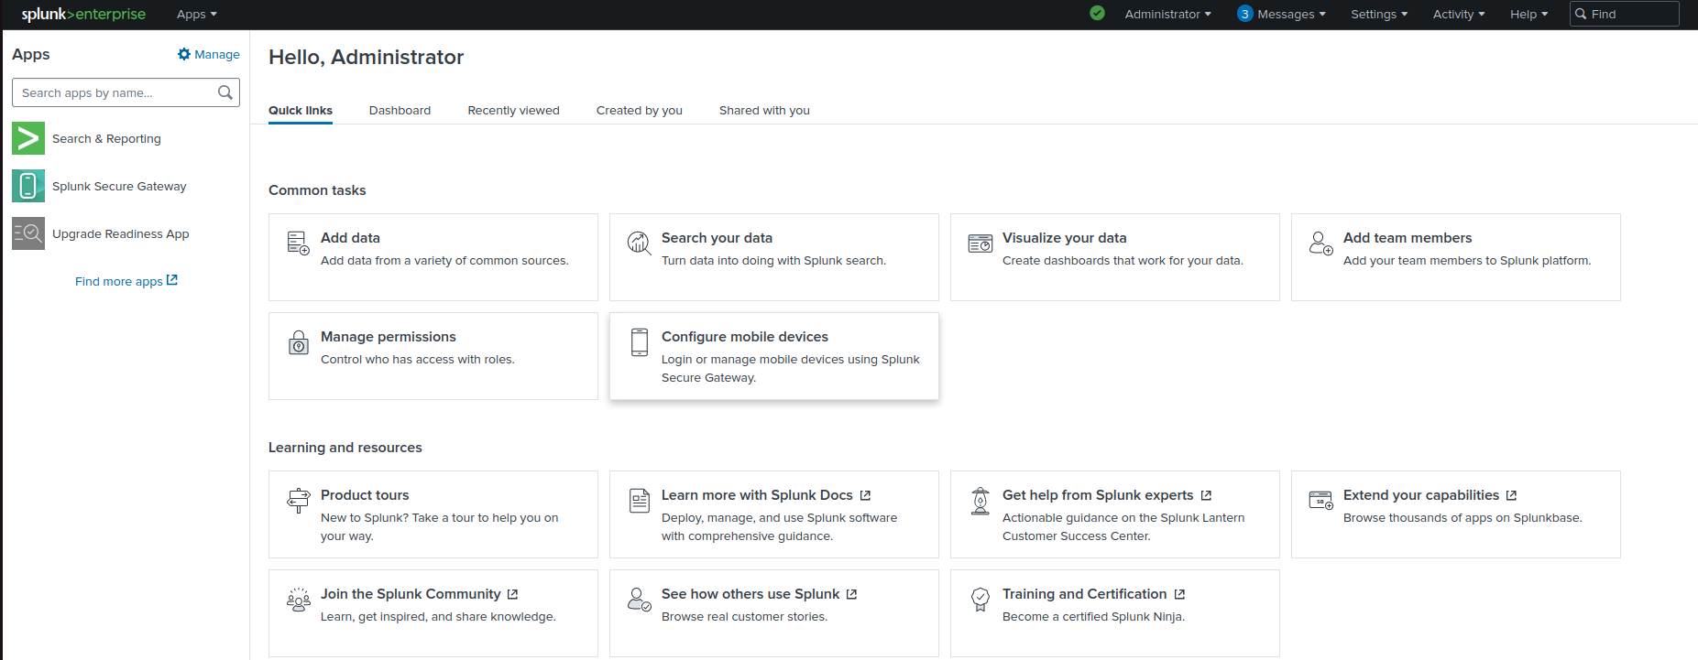
Task: Click external link icon after Splunk experts title
Action: click(x=1206, y=495)
